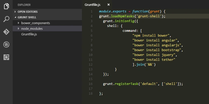209x104 pixels.
Task: Open the Extensions view icon
Action: click(6, 57)
